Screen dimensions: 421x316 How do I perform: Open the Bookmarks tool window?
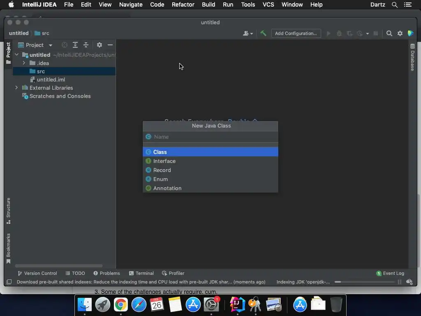tap(8, 249)
